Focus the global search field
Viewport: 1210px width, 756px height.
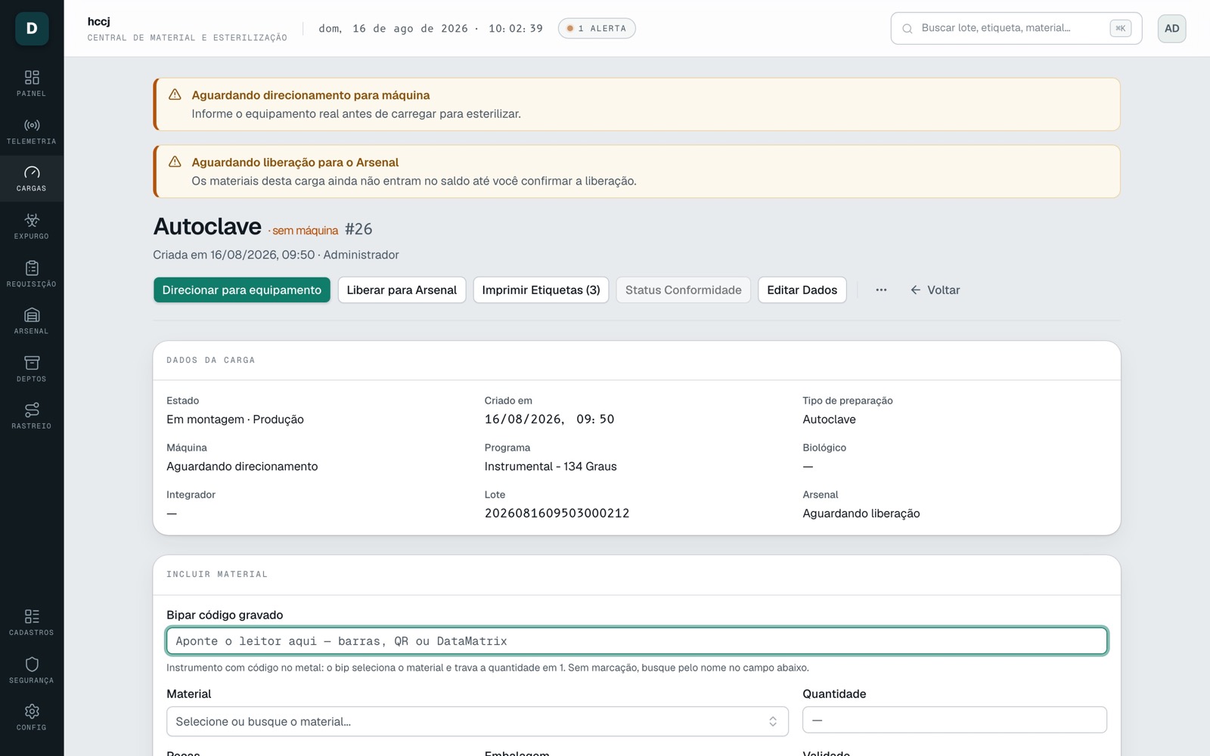(x=1016, y=29)
